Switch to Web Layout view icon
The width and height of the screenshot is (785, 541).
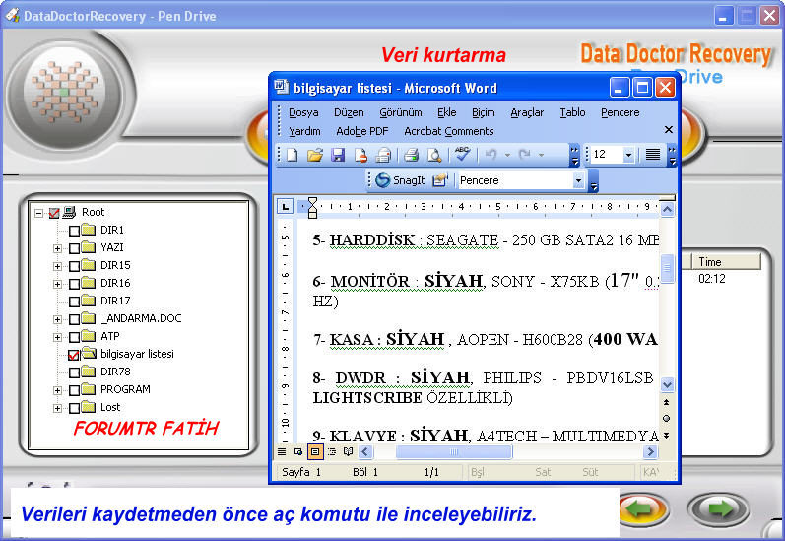[x=298, y=452]
